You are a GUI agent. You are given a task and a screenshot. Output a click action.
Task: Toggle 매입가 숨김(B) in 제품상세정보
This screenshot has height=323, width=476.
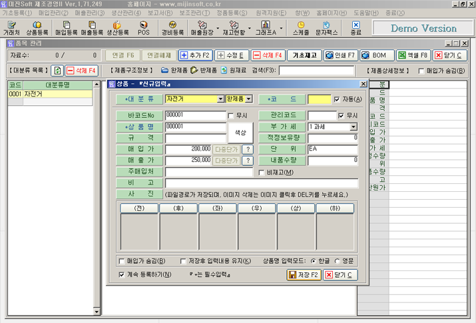421,71
